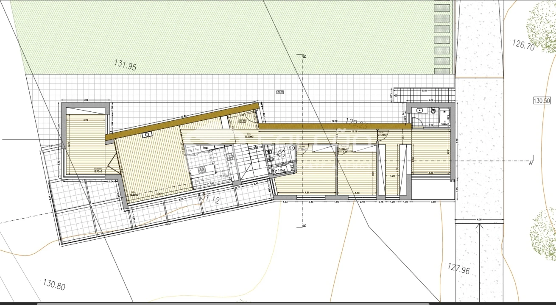The height and width of the screenshot is (305, 556).
Task: Click the 126.70 elevation label
Action: (523, 44)
